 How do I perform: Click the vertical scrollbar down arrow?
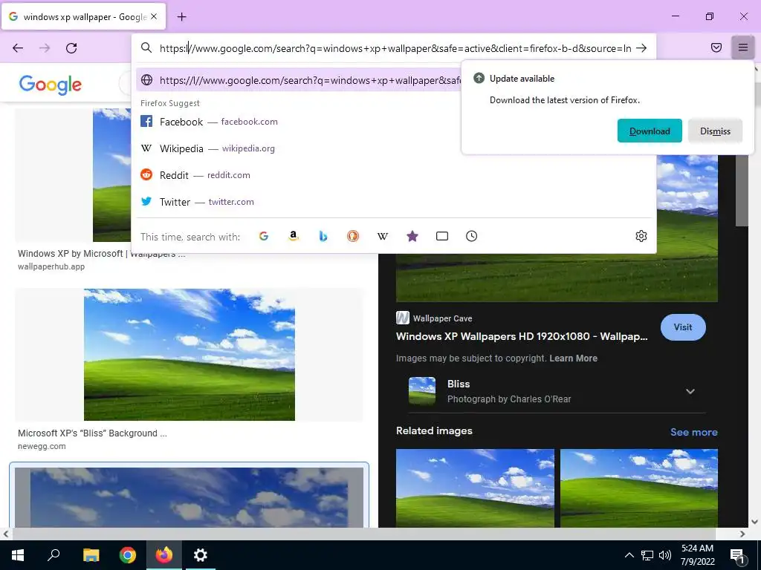(x=755, y=522)
